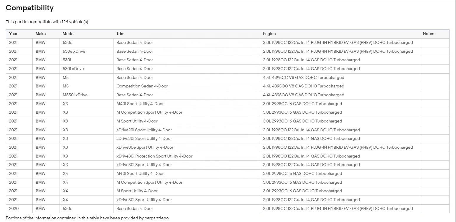Screen dimensions: 456x222
Task: Click the "sDrive30i Sport Utility 4-Door" trim
Action: (x=144, y=138)
